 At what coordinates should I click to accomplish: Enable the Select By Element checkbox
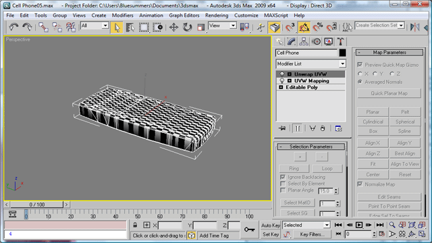coord(283,184)
